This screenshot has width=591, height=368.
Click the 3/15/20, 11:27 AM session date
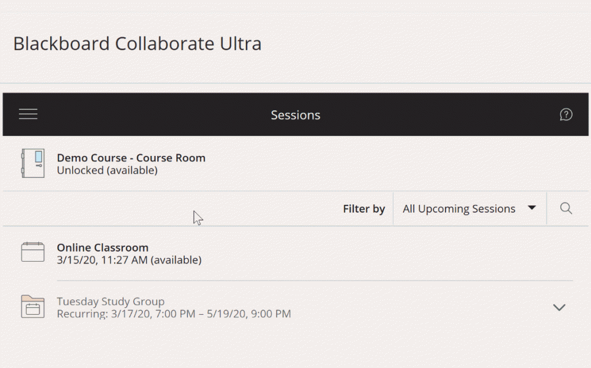click(129, 260)
